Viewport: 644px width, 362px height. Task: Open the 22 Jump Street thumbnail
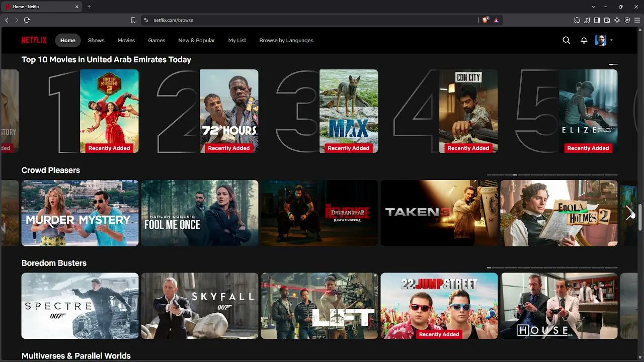pos(439,306)
